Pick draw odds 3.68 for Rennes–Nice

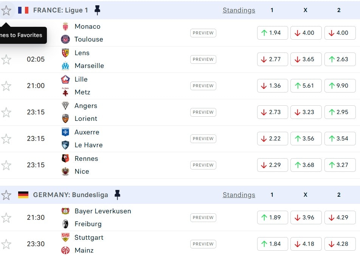[x=306, y=165]
